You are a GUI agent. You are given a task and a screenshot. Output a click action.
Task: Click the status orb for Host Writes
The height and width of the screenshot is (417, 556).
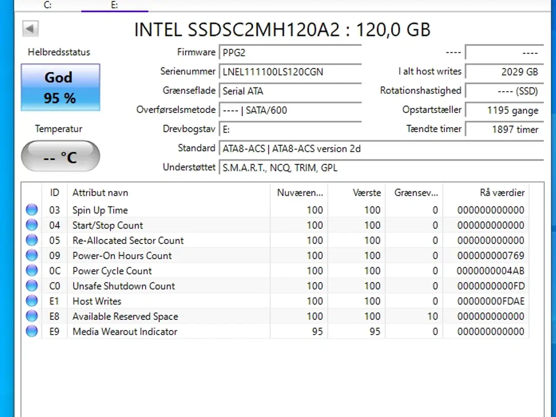pos(32,301)
